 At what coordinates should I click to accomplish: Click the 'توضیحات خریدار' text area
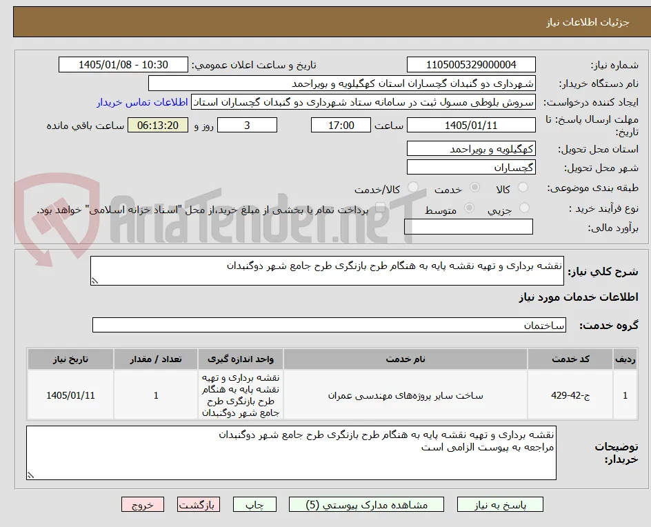pyautogui.click(x=291, y=453)
